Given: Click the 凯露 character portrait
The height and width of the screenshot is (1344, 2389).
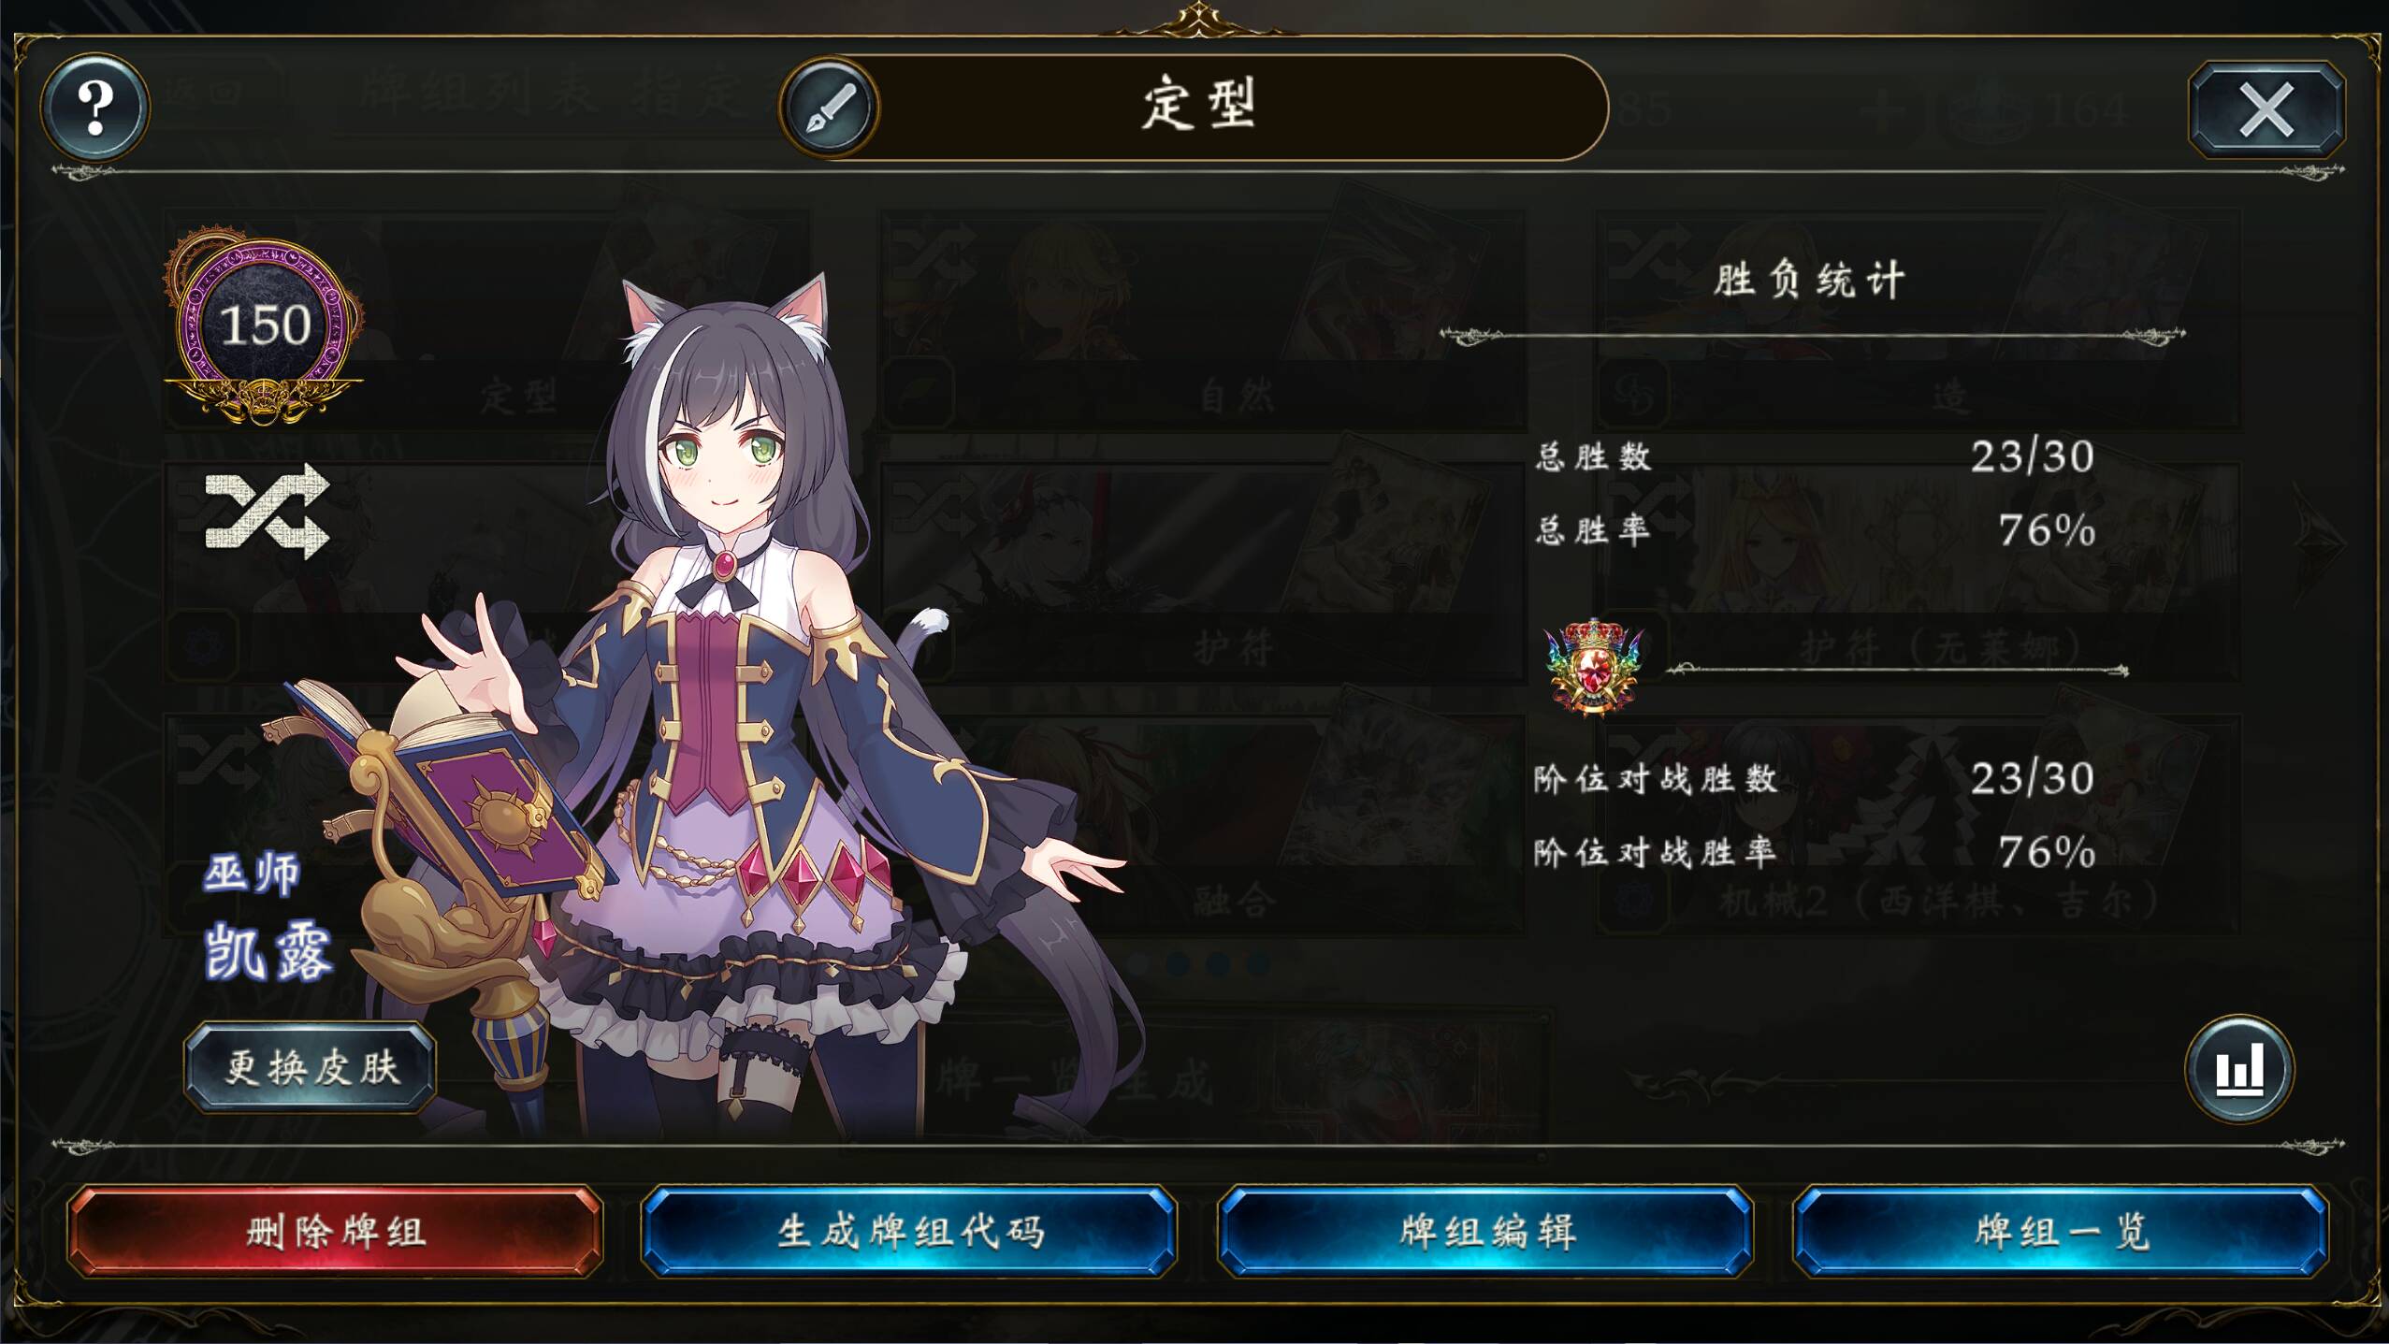Looking at the screenshot, I should click(x=748, y=701).
